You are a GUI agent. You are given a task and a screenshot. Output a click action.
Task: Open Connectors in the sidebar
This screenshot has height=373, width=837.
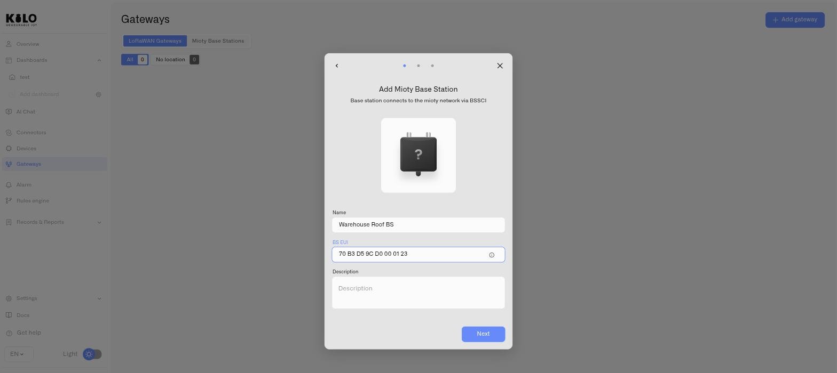[54, 133]
